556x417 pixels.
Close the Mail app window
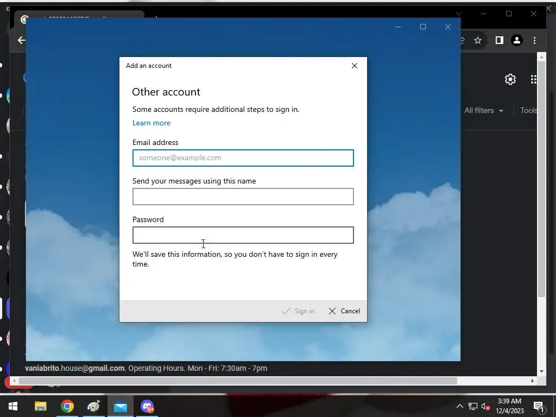point(448,27)
